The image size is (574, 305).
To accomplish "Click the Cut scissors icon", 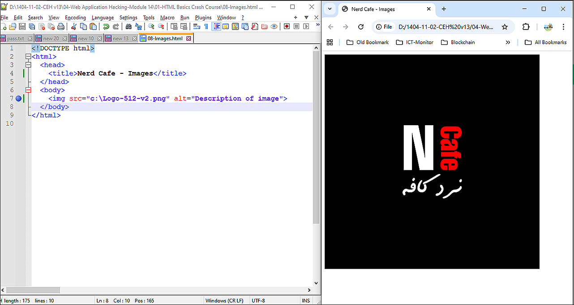I will click(x=74, y=27).
